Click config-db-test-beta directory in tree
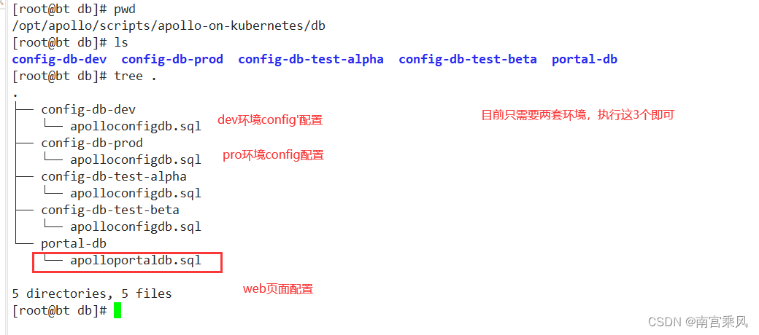The width and height of the screenshot is (759, 335). pyautogui.click(x=110, y=210)
